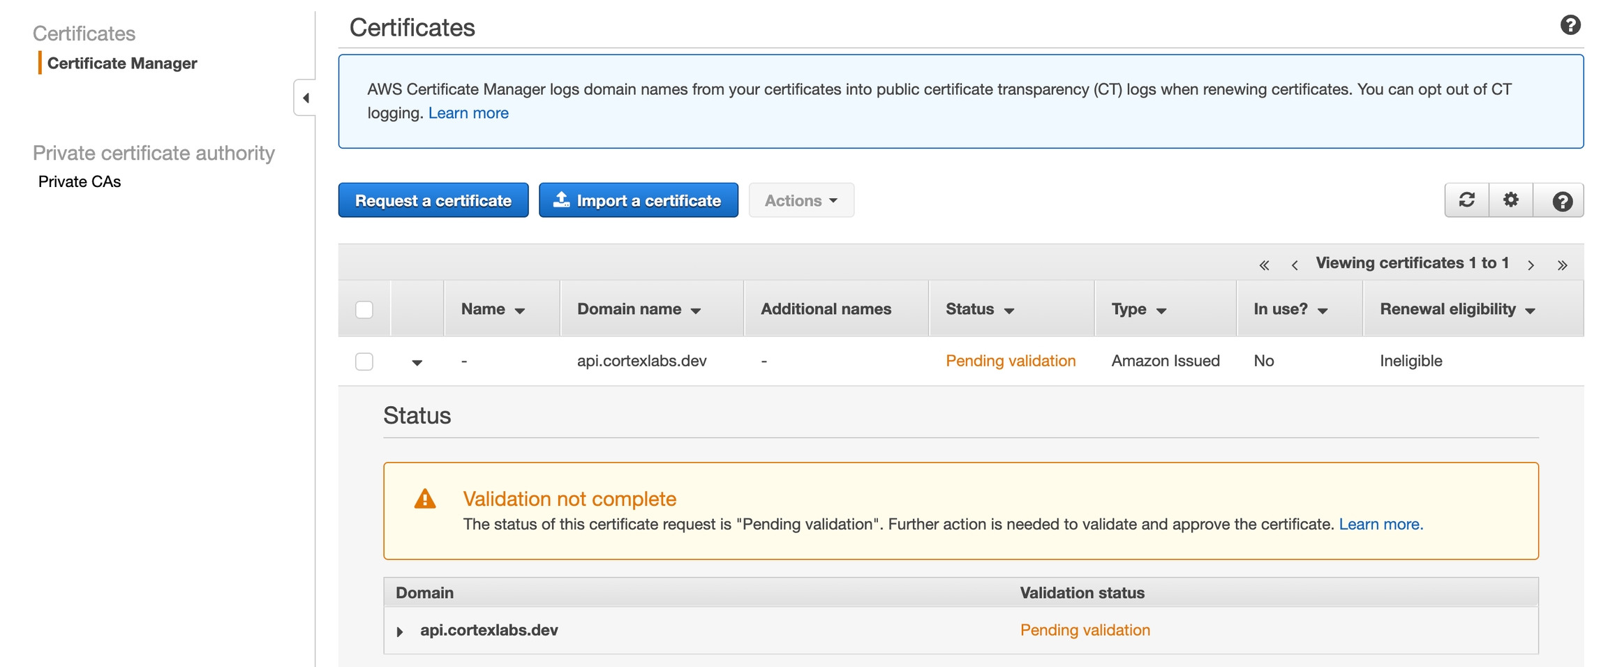Go to the next certificates page
The width and height of the screenshot is (1608, 667).
[1531, 265]
